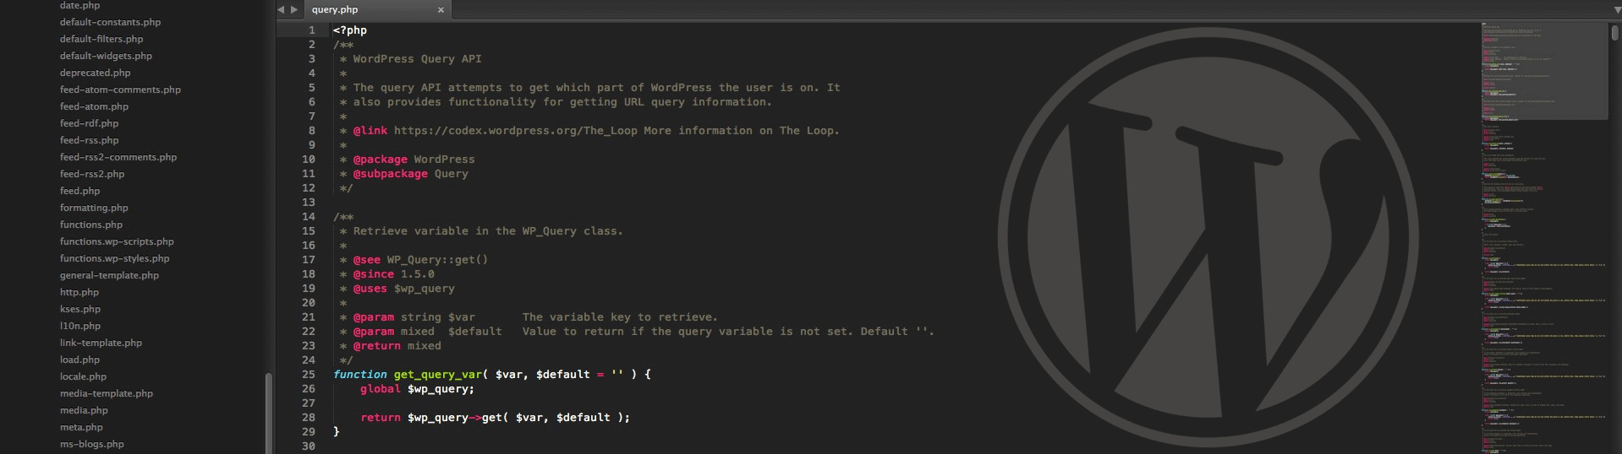Open meta.php in the sidebar
This screenshot has height=454, width=1622.
81,427
